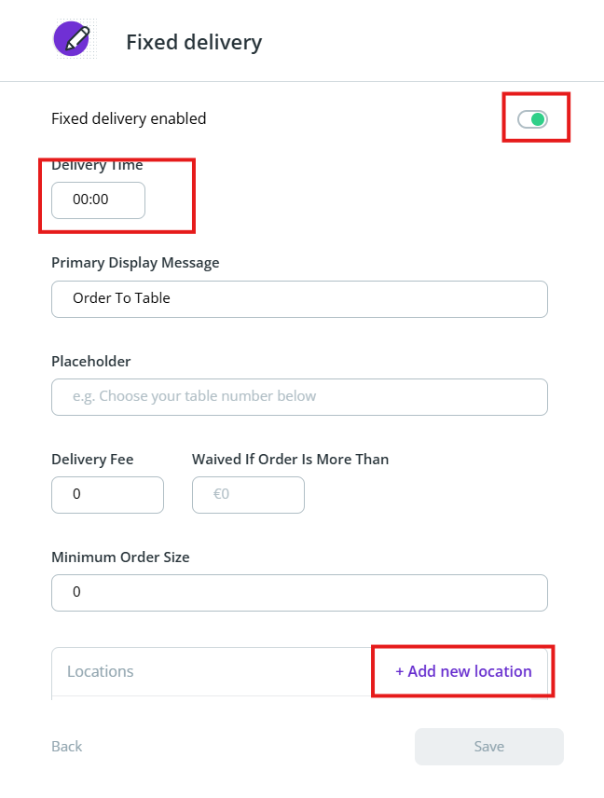The width and height of the screenshot is (604, 798).
Task: Focus the Minimum Order Size field
Action: [x=299, y=592]
